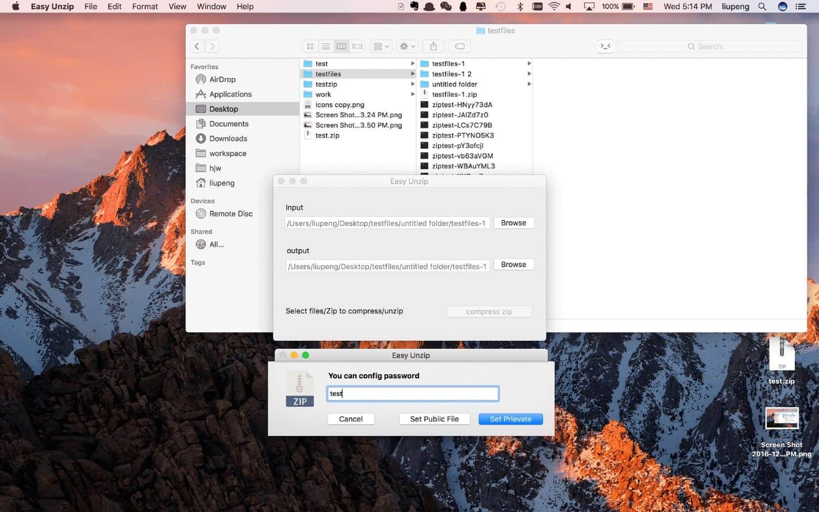Select Remote Disc under Devices
This screenshot has height=512, width=819.
[x=231, y=213]
